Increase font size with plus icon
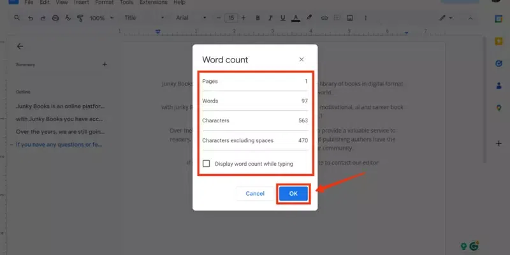510x255 pixels. (244, 18)
